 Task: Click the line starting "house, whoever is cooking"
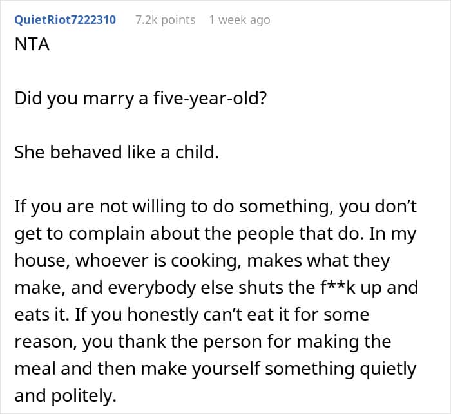point(202,261)
